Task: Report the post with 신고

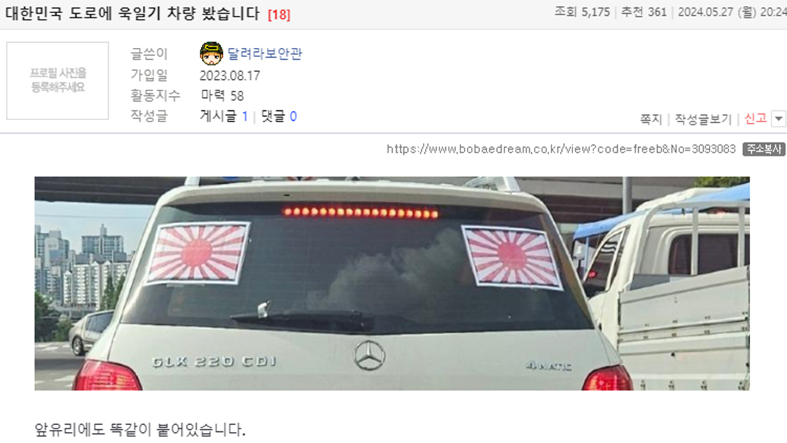Action: 756,119
